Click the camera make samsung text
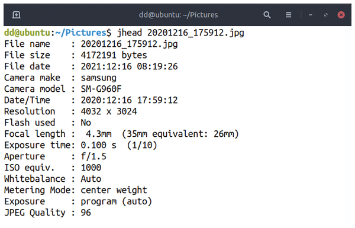This screenshot has height=228, width=355. 98,78
